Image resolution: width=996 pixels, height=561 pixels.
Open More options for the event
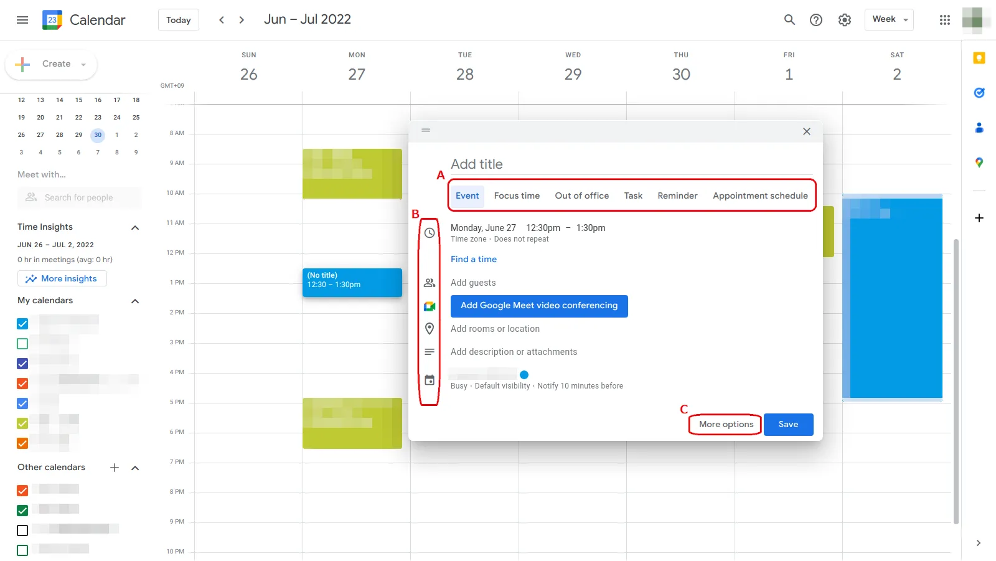724,424
